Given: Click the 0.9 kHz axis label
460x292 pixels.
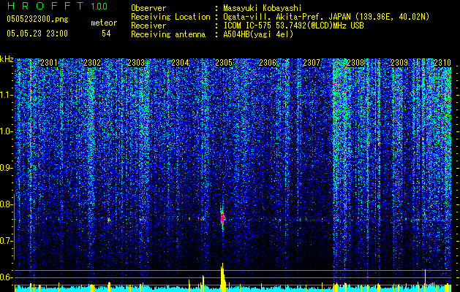Looking at the screenshot, I should pos(7,168).
